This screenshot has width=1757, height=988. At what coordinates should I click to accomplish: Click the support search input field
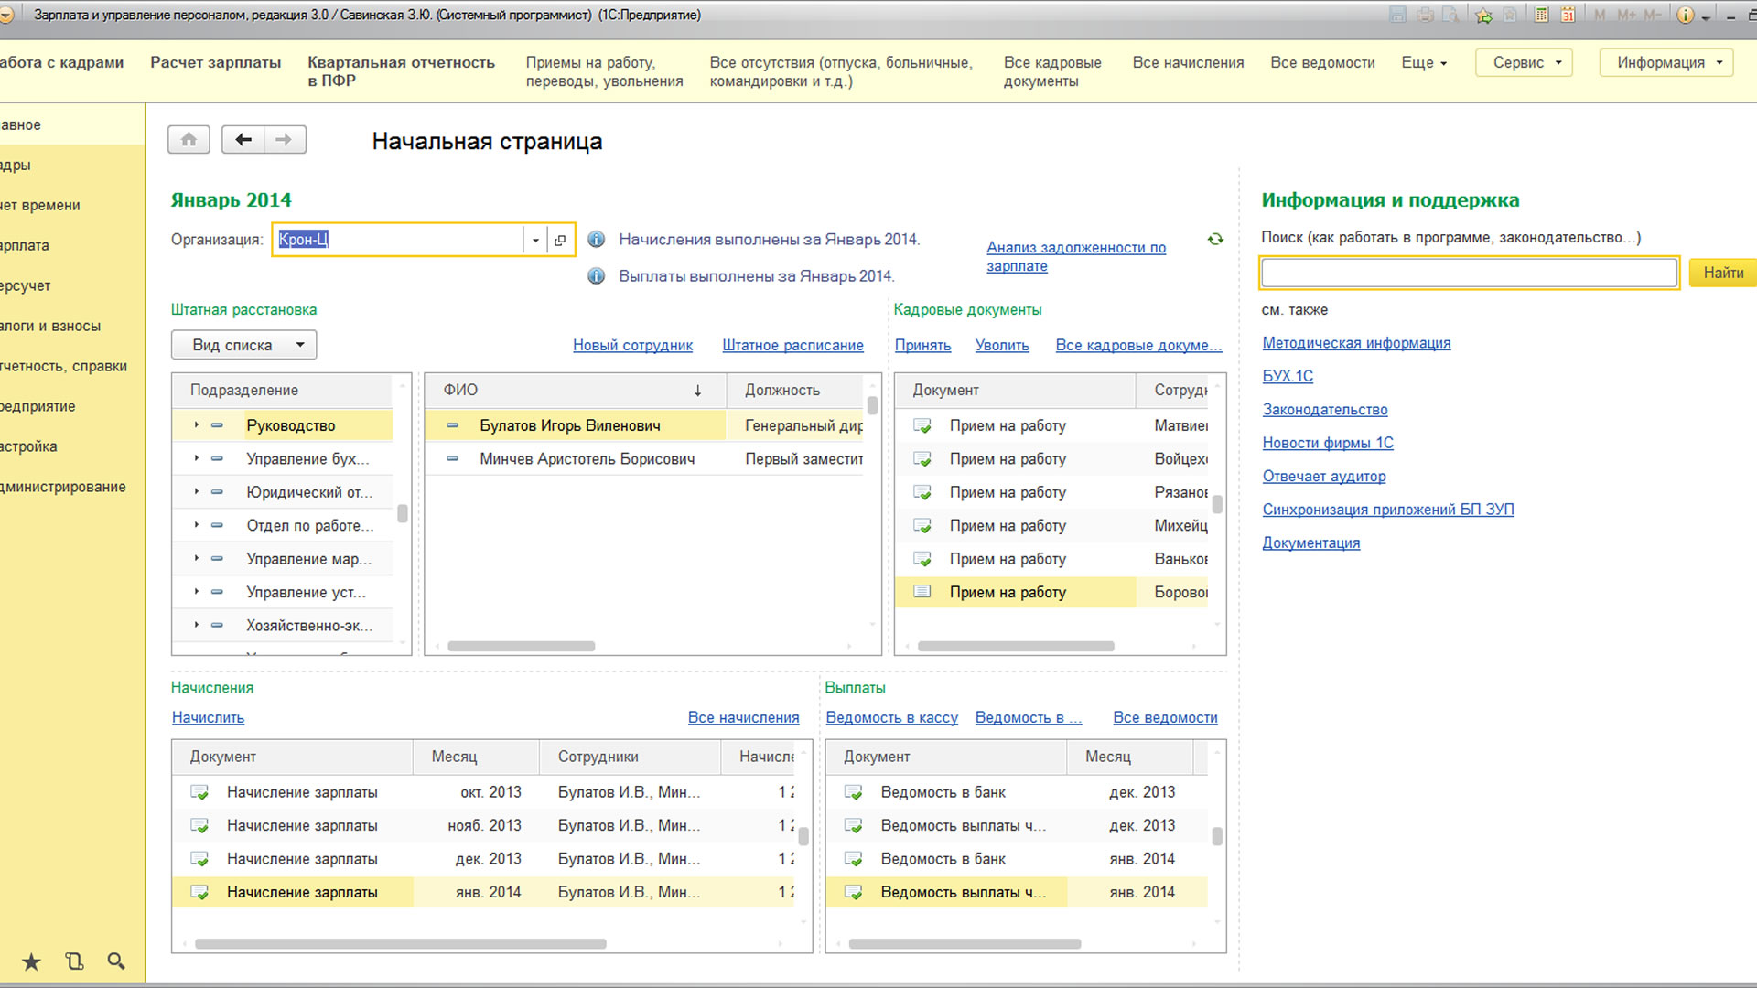1469,273
